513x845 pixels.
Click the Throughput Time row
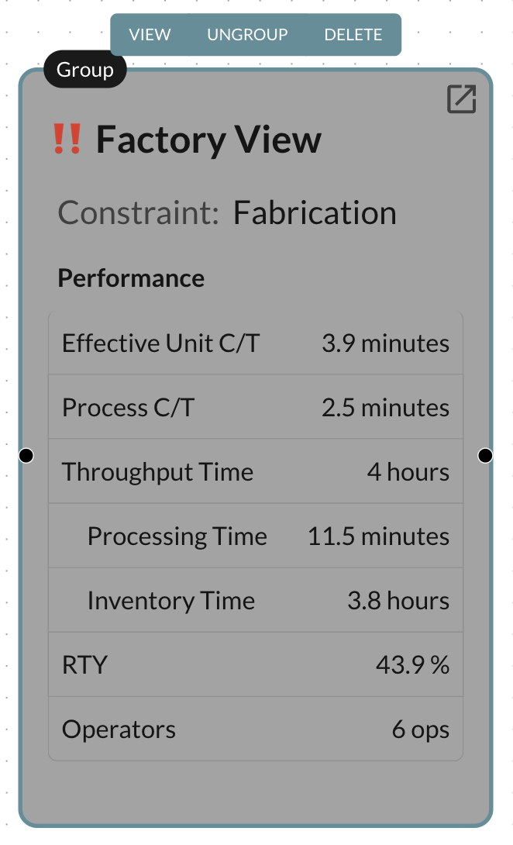[x=255, y=472]
